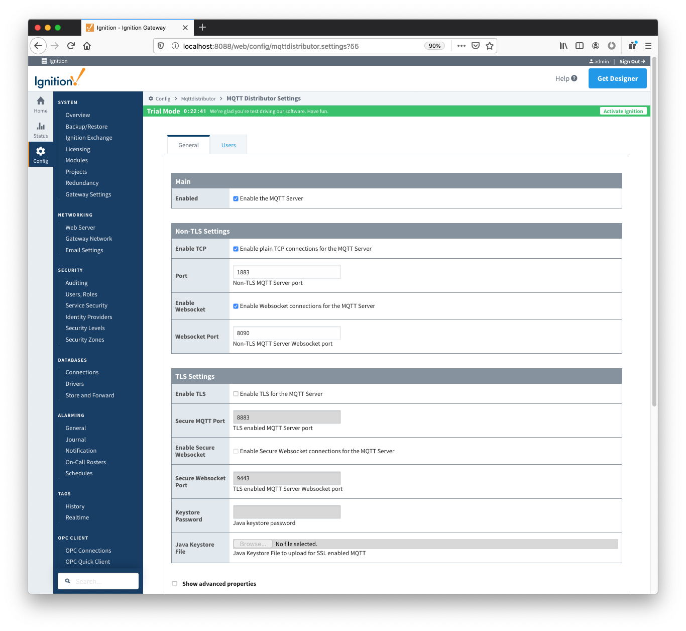Click the page vertical scrollbar
The height and width of the screenshot is (631, 686).
tap(654, 231)
